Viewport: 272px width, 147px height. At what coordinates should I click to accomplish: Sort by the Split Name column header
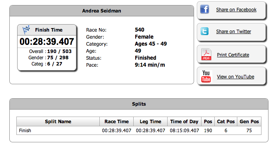[58, 122]
